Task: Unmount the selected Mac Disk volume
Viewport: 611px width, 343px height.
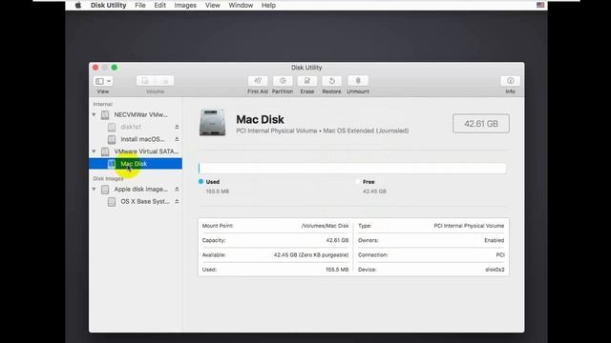Action: (x=358, y=81)
